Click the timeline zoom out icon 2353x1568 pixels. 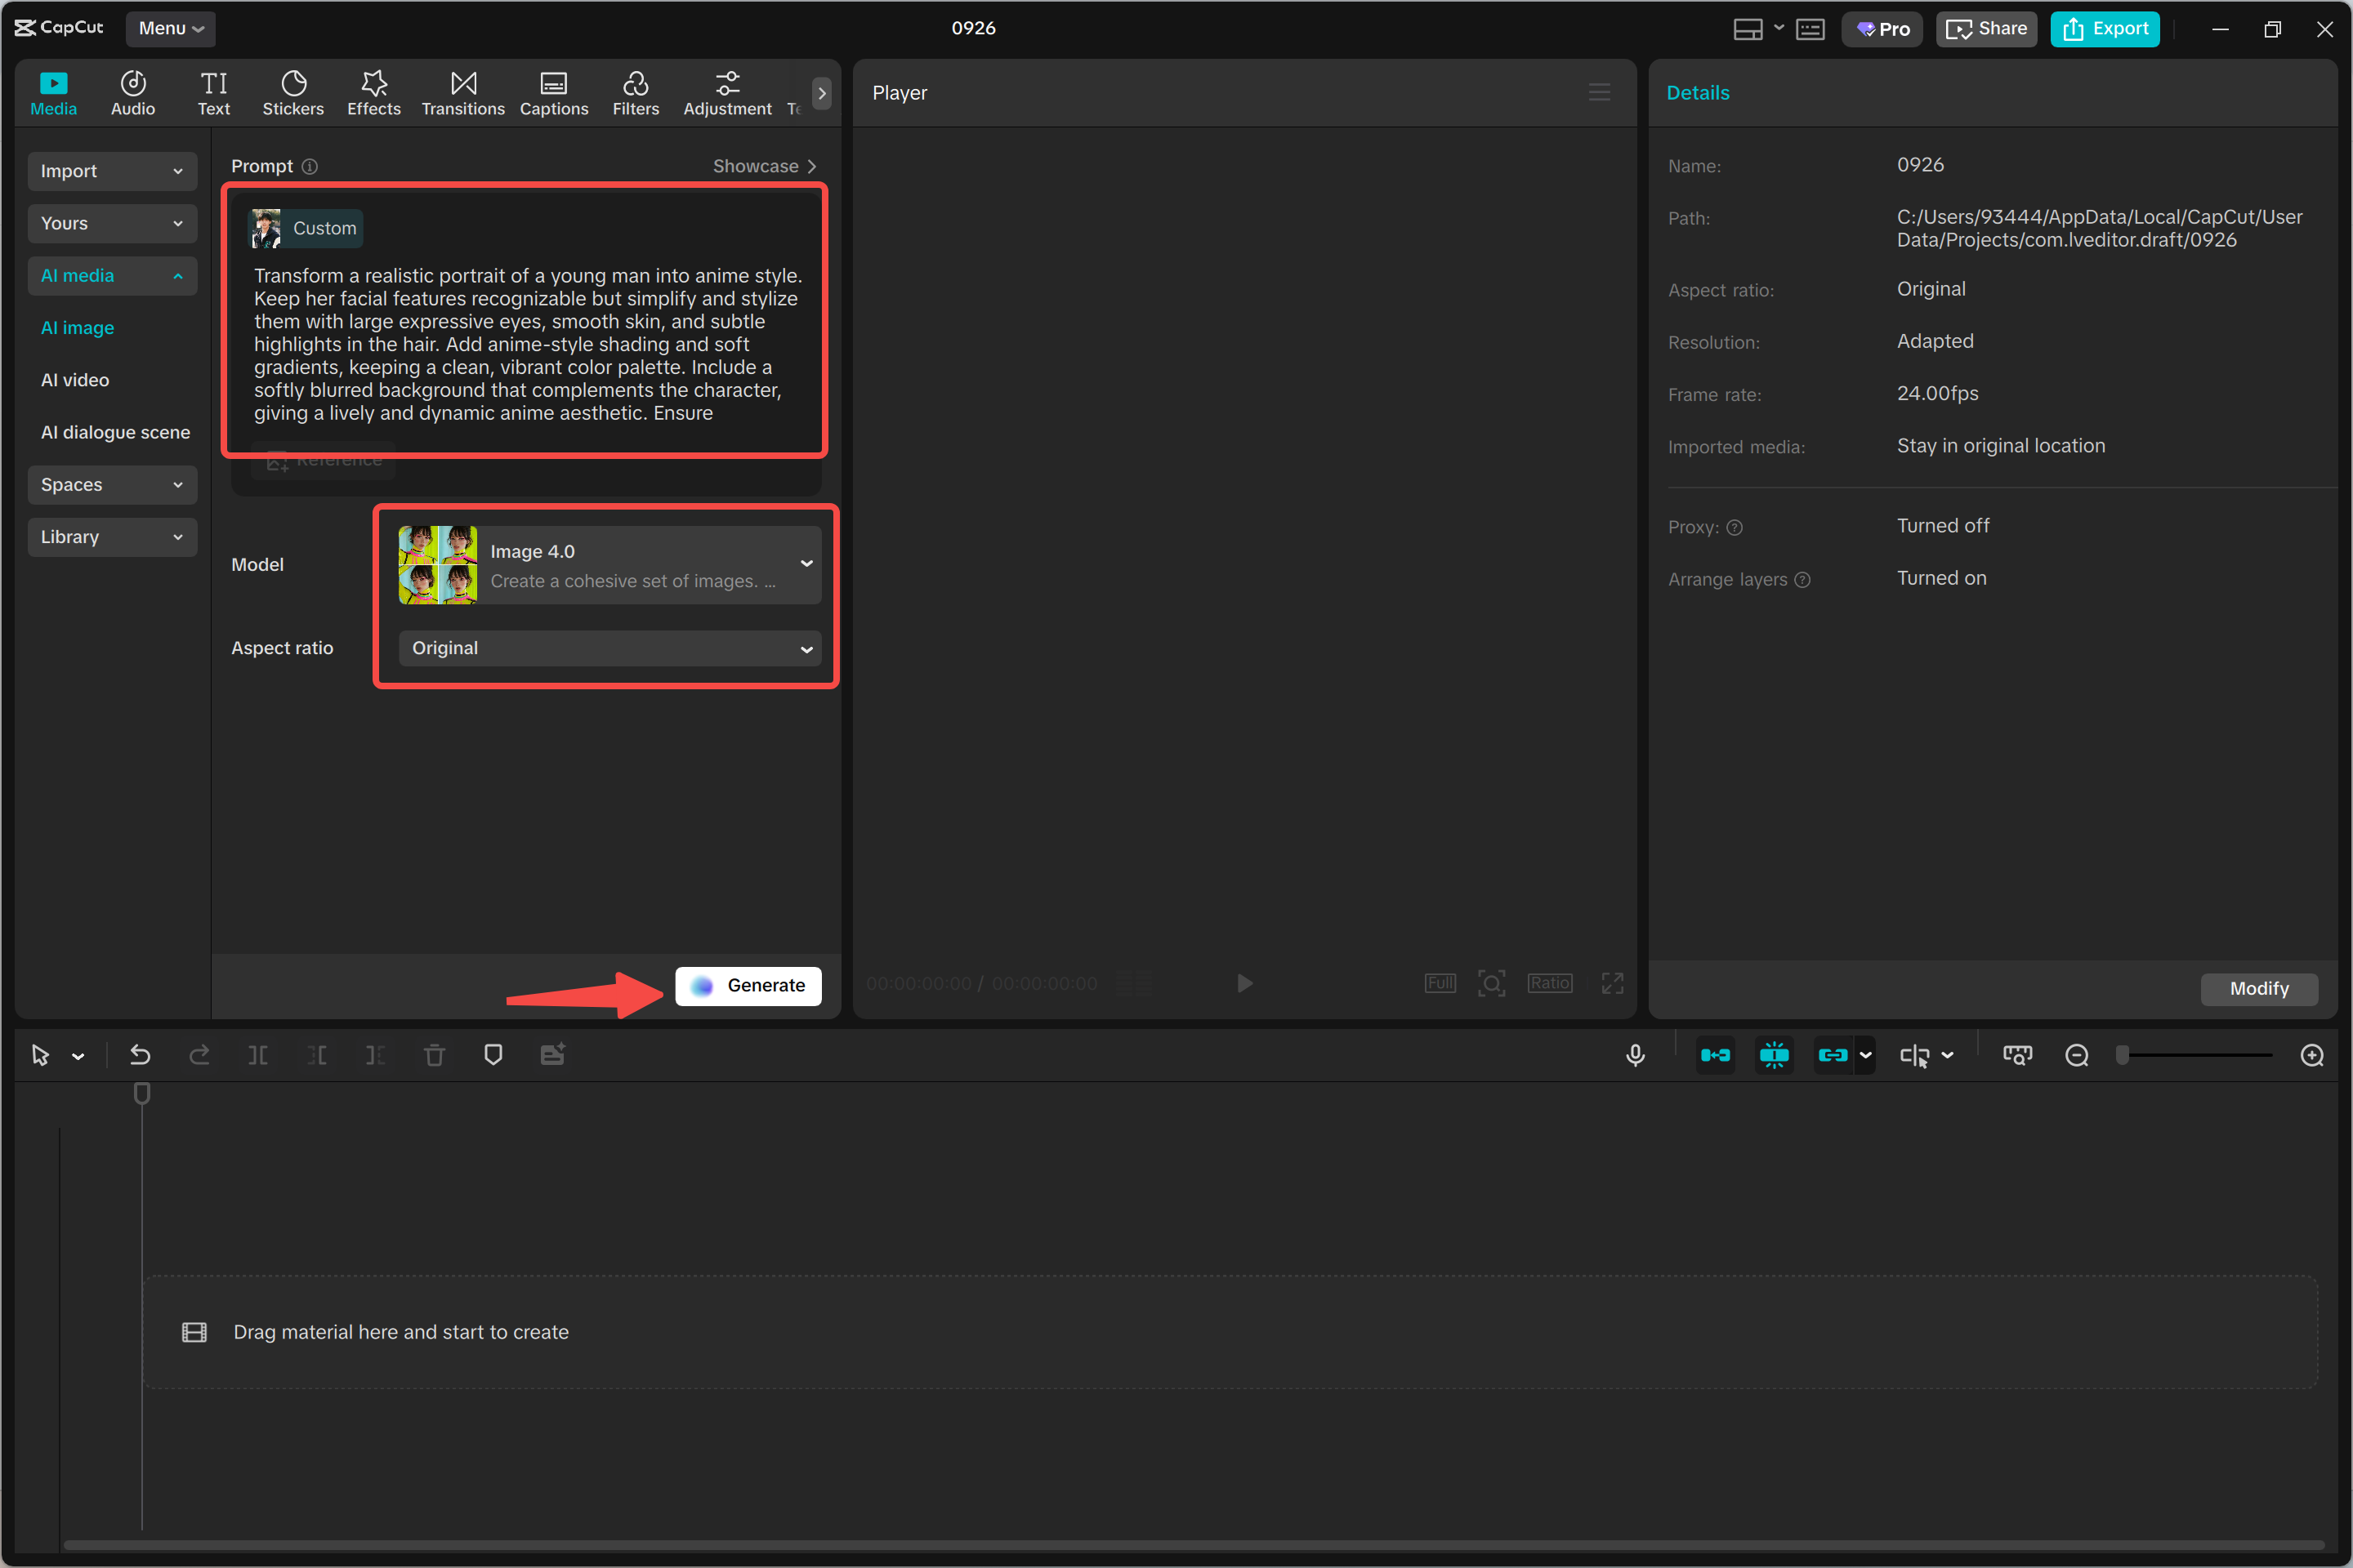pyautogui.click(x=2077, y=1055)
